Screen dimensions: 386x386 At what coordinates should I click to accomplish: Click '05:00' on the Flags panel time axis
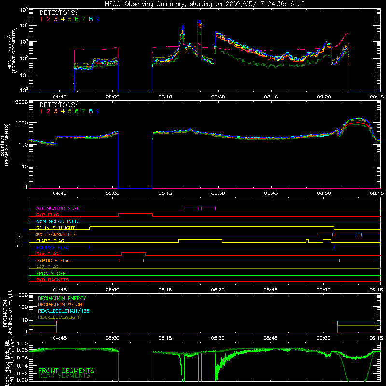point(112,290)
